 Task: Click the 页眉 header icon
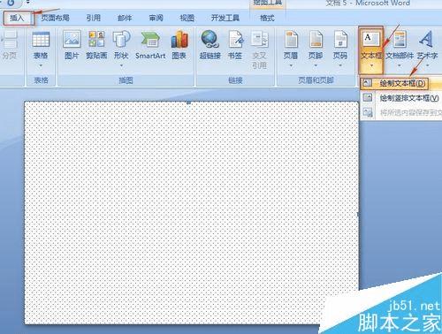click(291, 40)
